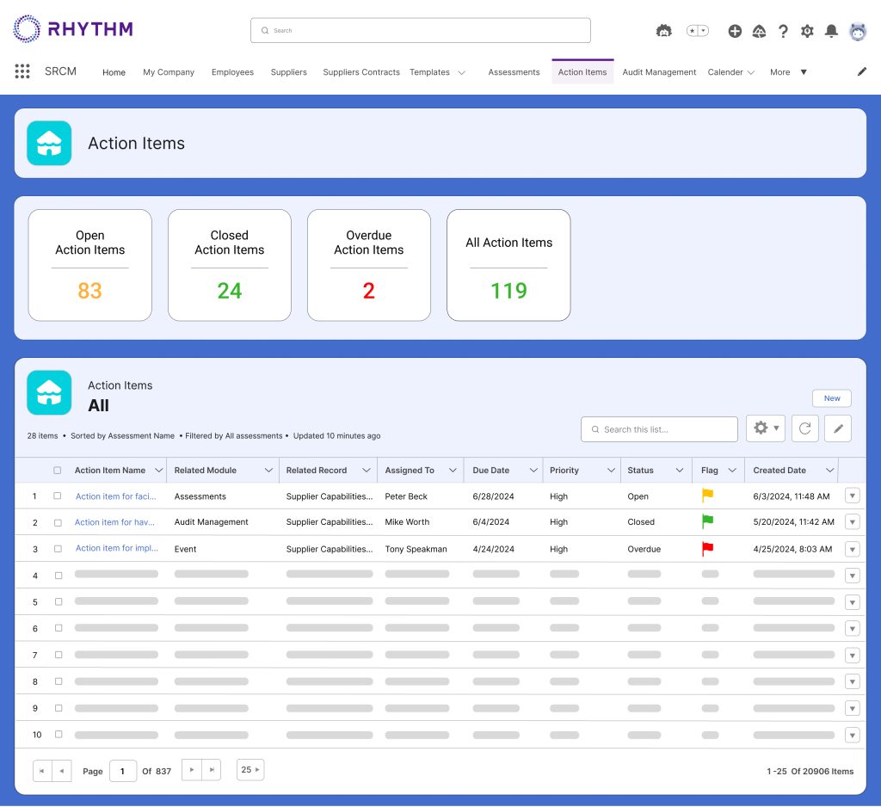Open row actions dropdown for Peter Beck row

click(x=852, y=496)
